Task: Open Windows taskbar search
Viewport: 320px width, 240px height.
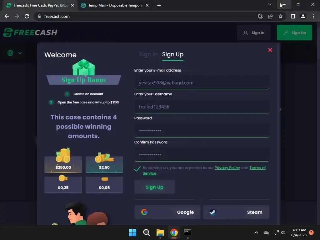Action: [146, 232]
